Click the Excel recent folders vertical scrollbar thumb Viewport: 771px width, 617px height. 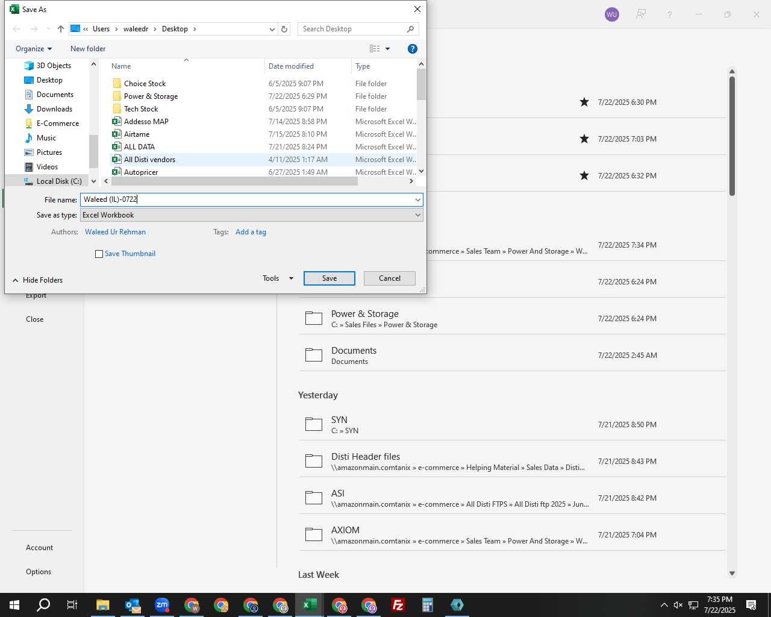(732, 136)
